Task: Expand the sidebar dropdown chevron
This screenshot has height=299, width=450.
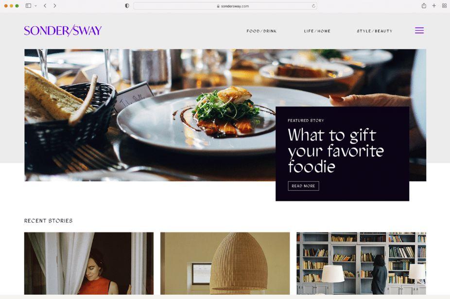Action: [x=35, y=6]
